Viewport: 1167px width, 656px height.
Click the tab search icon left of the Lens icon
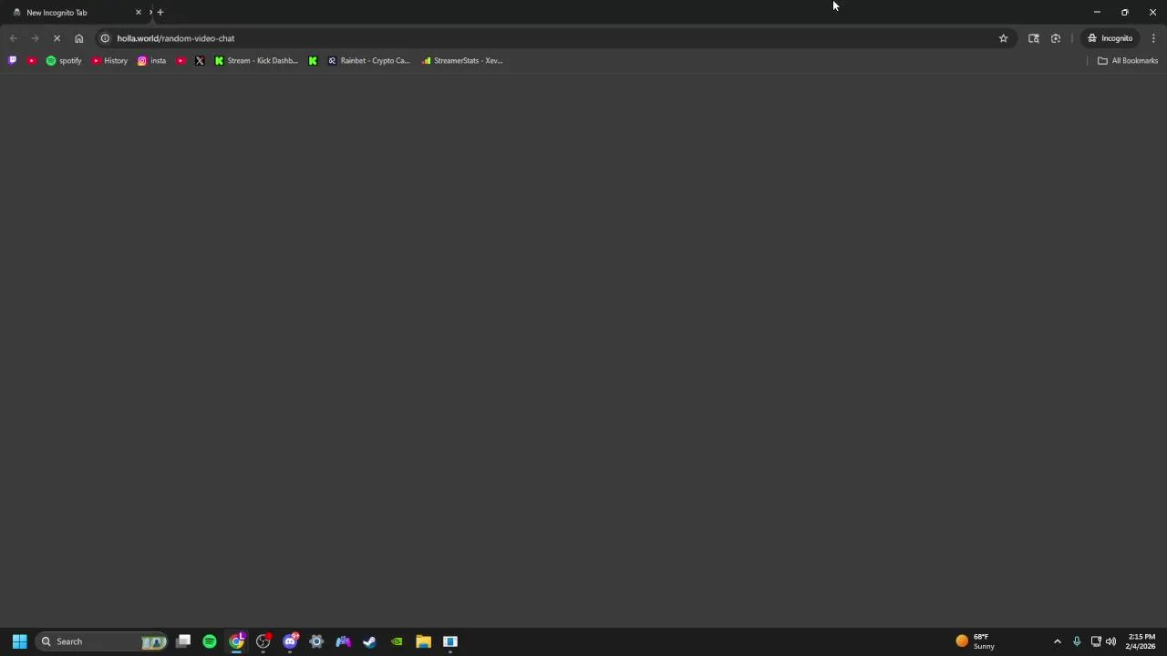click(x=1034, y=38)
